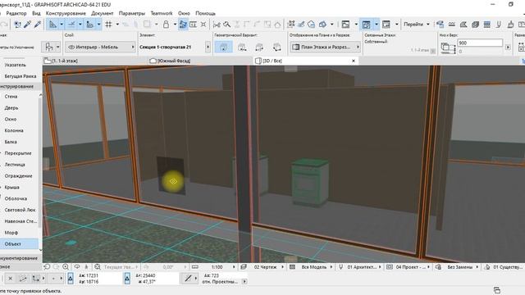Select the eyedropper pick-up parameters tool
Viewport: 525px width, 295px height.
tap(27, 25)
